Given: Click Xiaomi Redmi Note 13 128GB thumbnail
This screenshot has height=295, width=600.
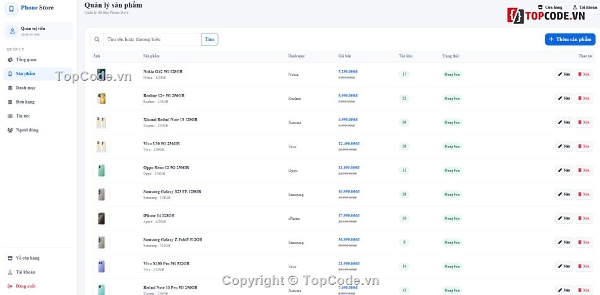Looking at the screenshot, I should pyautogui.click(x=102, y=123).
